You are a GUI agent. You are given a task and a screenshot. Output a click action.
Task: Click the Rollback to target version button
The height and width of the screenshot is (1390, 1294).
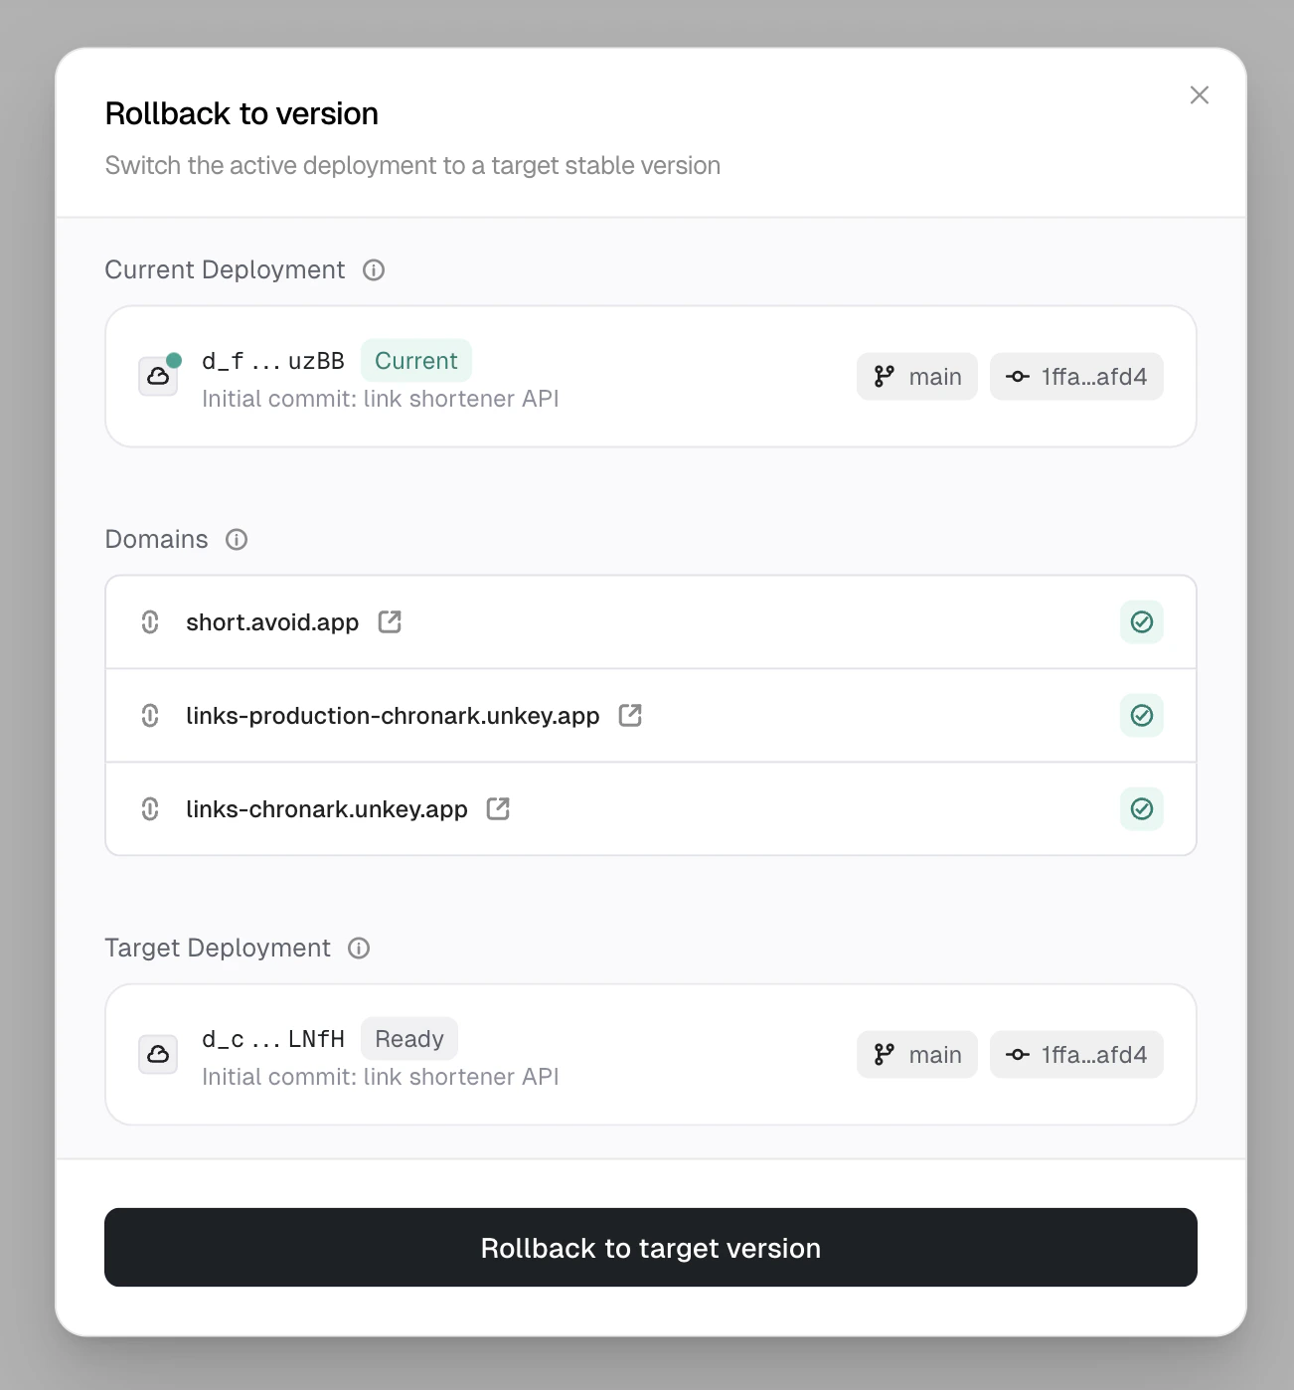pos(650,1247)
